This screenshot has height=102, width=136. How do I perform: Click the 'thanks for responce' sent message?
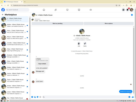click(126, 91)
